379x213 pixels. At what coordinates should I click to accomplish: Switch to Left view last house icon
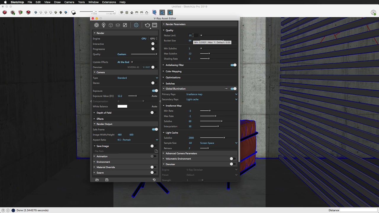(x=147, y=12)
